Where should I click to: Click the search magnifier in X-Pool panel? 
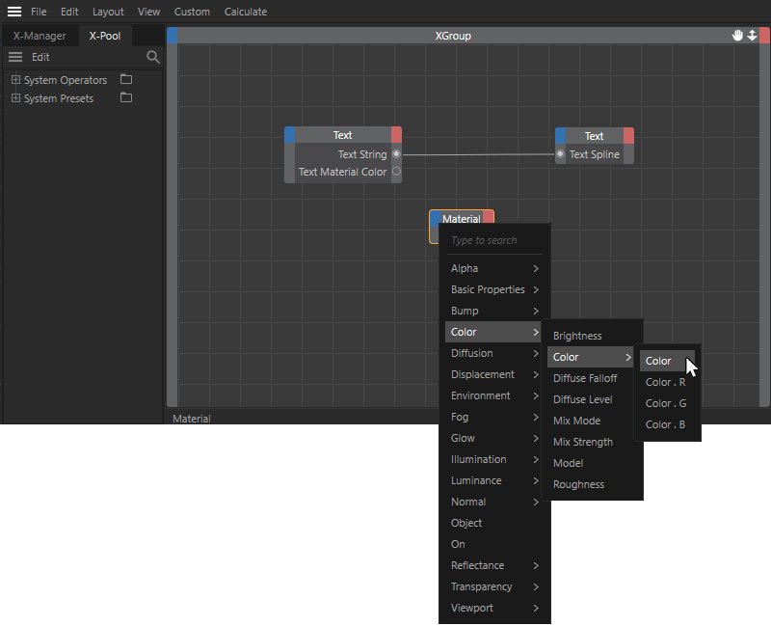[152, 57]
